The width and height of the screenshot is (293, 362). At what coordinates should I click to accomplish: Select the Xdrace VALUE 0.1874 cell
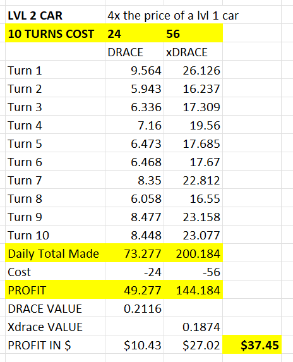[x=193, y=327]
